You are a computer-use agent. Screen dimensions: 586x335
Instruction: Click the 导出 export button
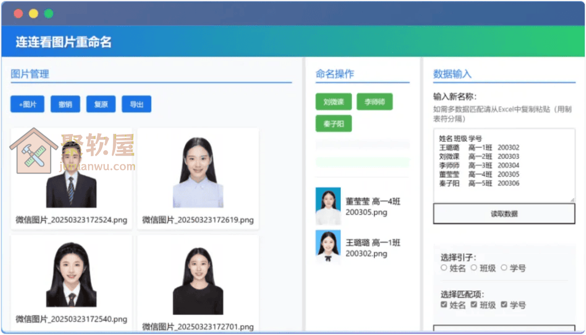pyautogui.click(x=136, y=104)
